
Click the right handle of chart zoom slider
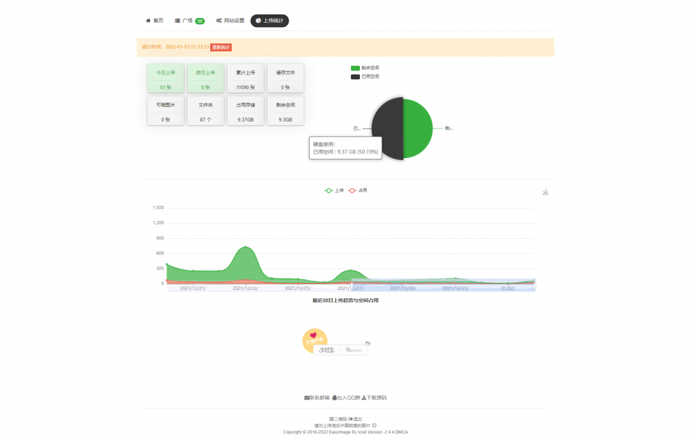coord(535,286)
